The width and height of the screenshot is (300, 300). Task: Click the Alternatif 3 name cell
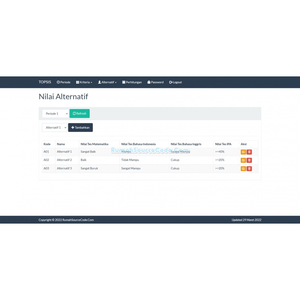[x=64, y=169]
